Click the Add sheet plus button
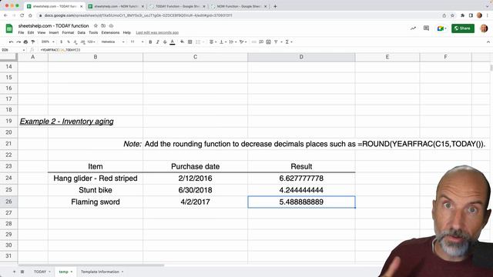 point(14,272)
